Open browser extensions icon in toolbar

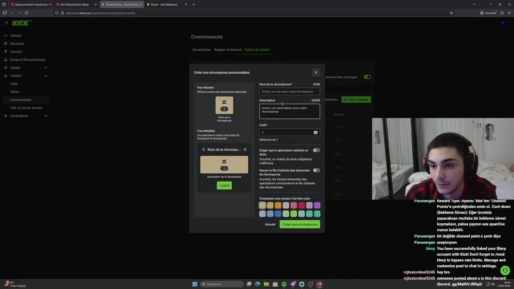coord(502,13)
